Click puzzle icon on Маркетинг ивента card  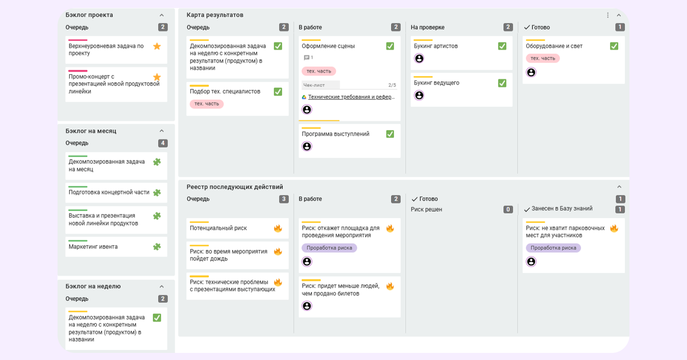click(157, 247)
